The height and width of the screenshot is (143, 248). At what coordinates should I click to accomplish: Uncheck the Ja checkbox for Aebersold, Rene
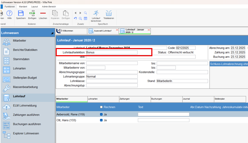point(101,114)
